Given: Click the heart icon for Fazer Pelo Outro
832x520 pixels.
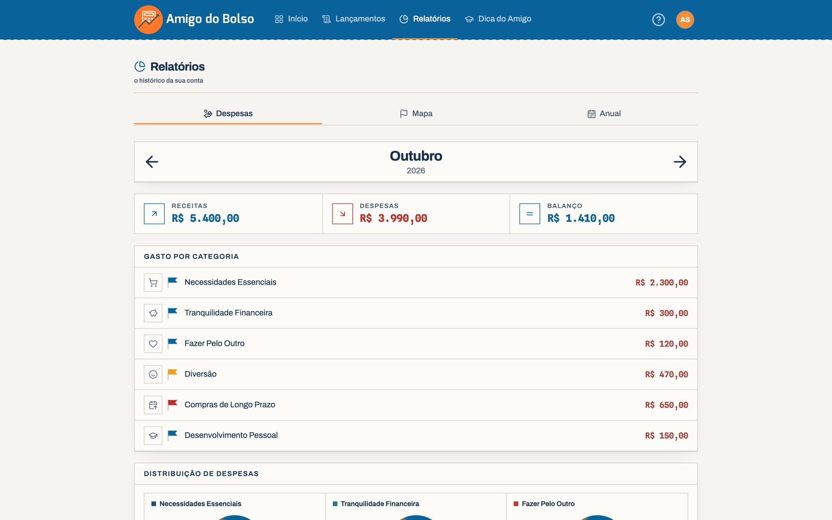Looking at the screenshot, I should [x=153, y=344].
